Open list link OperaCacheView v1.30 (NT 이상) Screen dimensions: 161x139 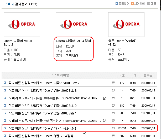tap(58, 98)
